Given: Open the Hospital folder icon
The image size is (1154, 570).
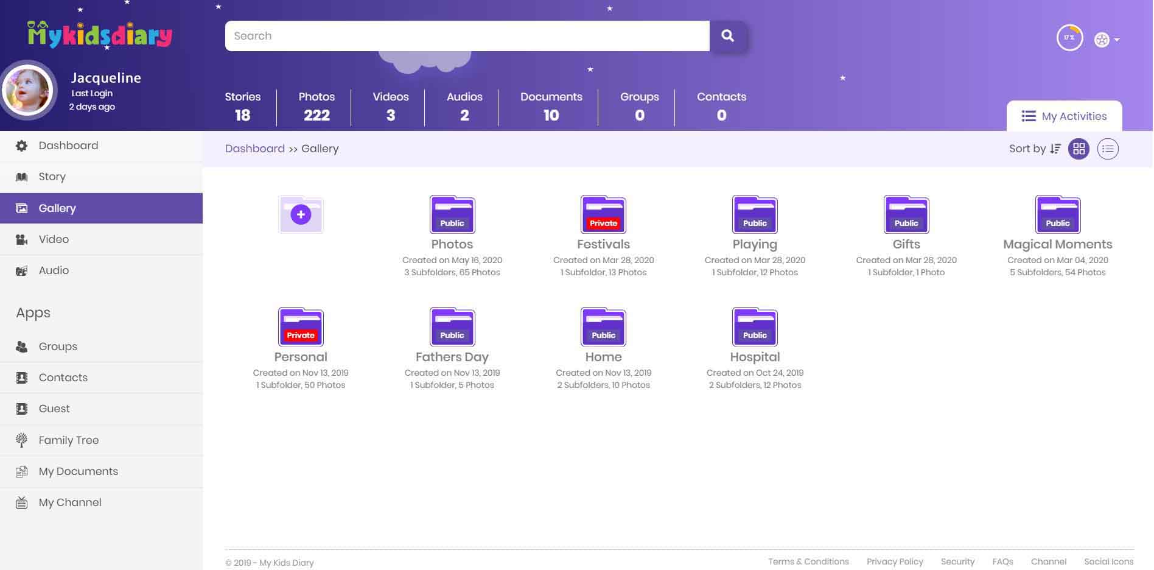Looking at the screenshot, I should [754, 327].
